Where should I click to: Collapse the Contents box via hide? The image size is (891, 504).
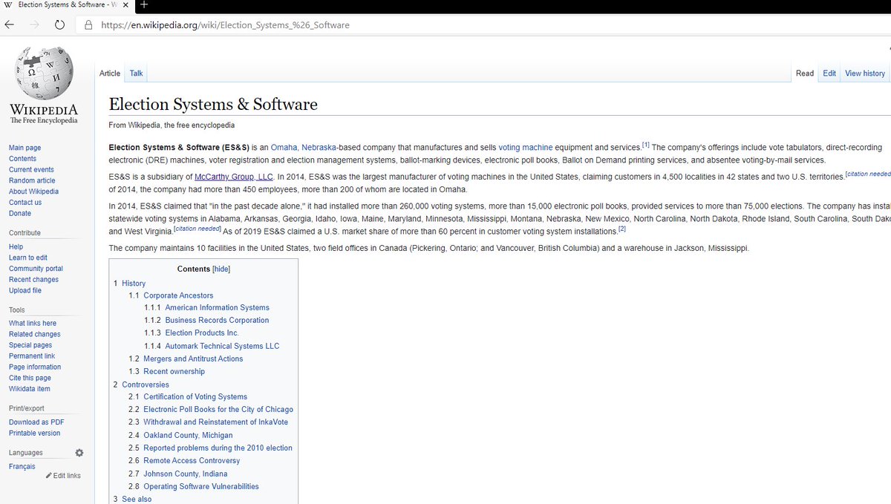point(221,269)
